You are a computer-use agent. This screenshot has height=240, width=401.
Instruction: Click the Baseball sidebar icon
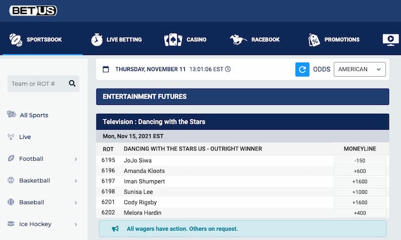pos(11,202)
